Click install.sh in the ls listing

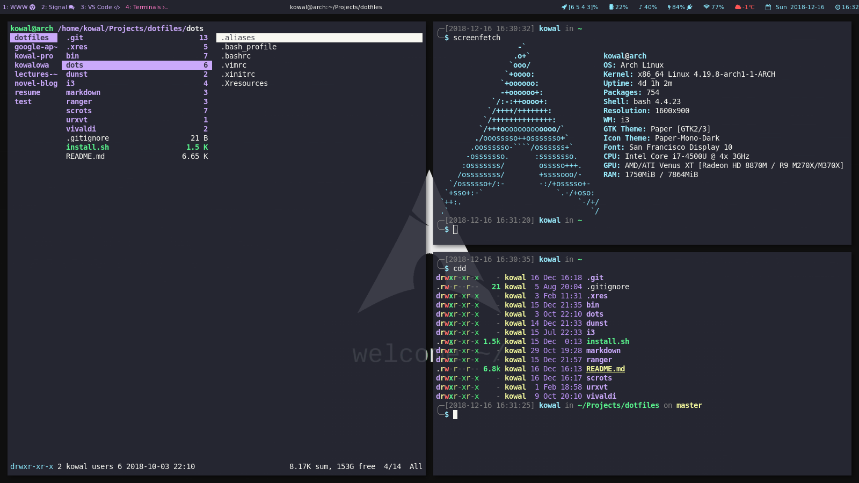point(608,341)
